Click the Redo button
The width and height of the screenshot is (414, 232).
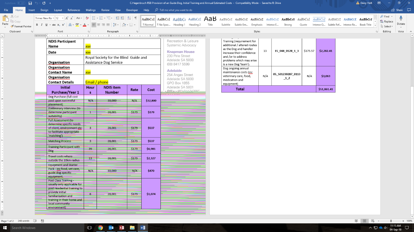[x=44, y=3]
